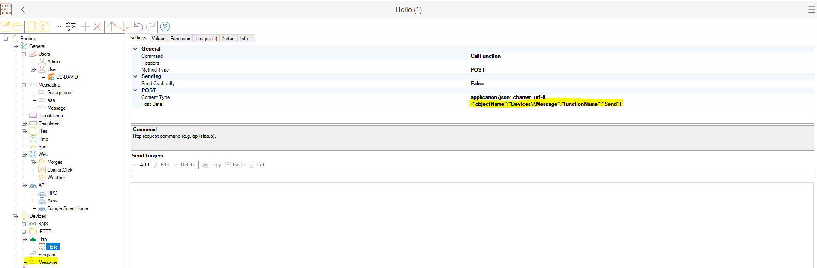
Task: Click the Paste button under Send Triggers
Action: tap(235, 165)
